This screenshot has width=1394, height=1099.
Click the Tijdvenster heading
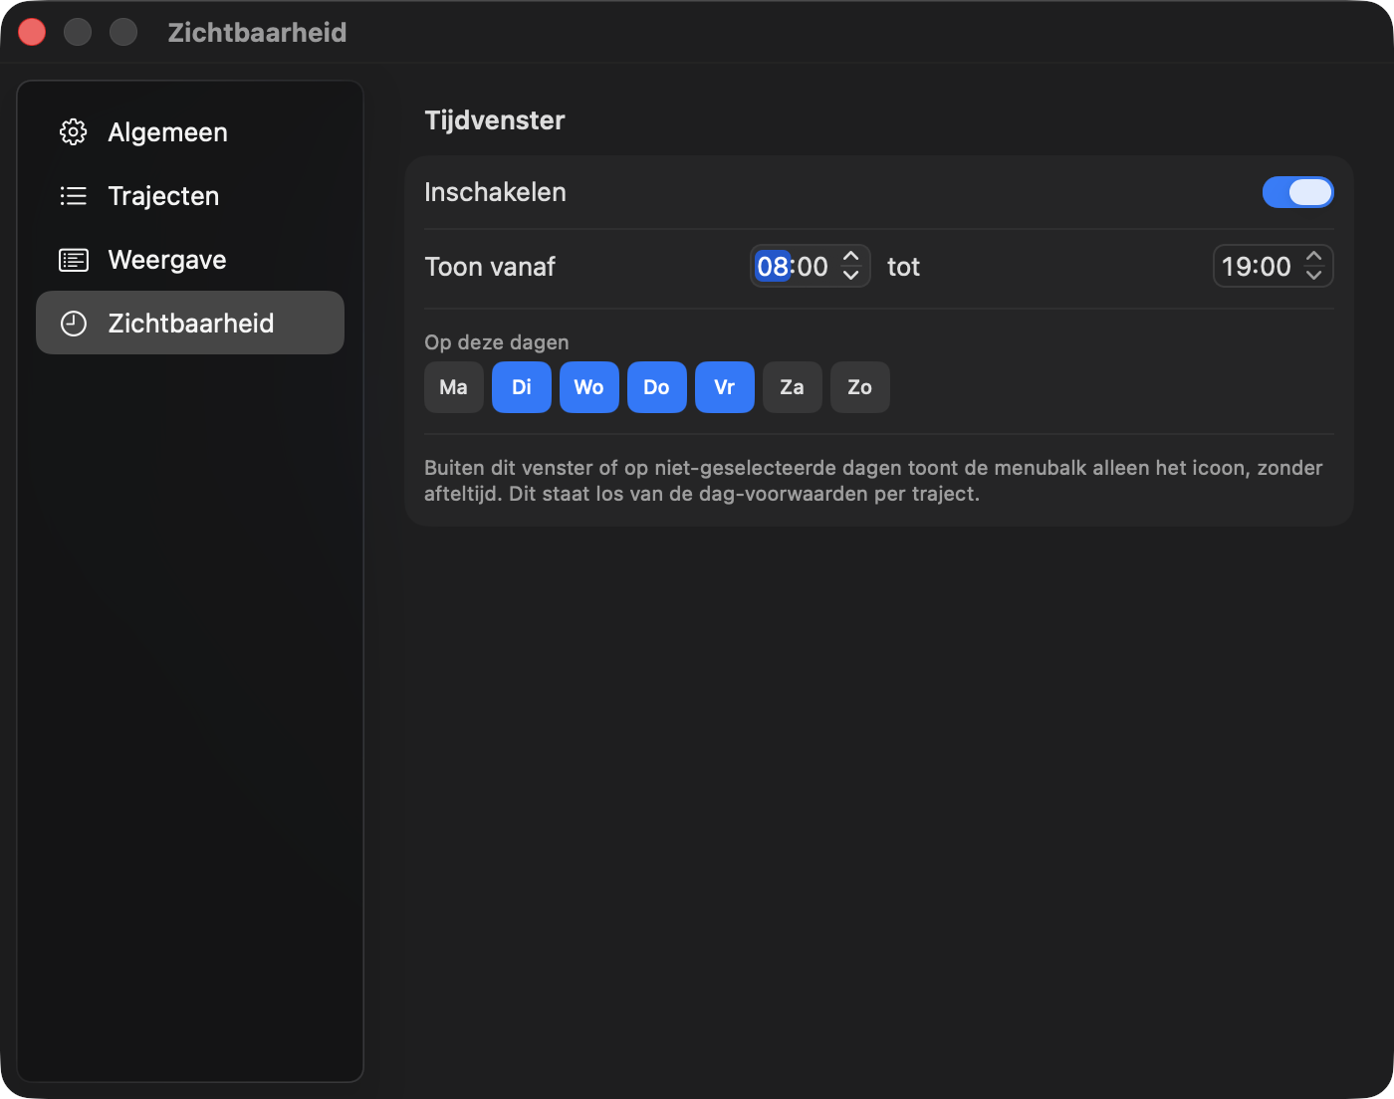(x=495, y=120)
